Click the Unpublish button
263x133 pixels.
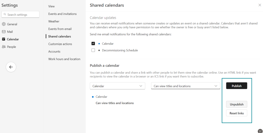(x=236, y=104)
